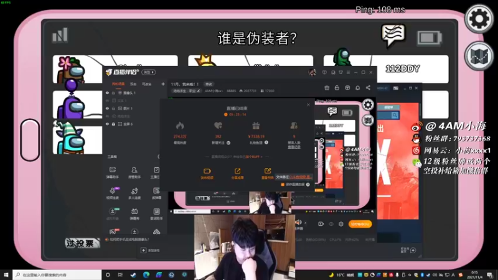The width and height of the screenshot is (498, 280).
Task: Open Task View on the taskbar
Action: pos(120,274)
